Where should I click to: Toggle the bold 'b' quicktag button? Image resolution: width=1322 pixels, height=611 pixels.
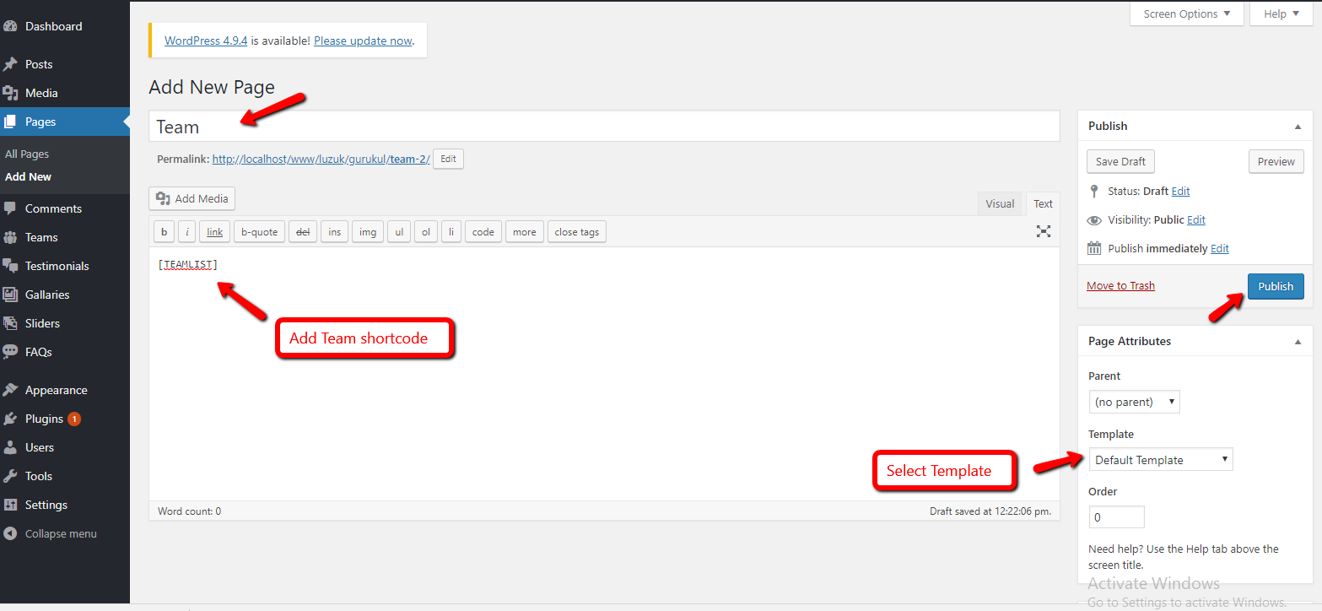(x=164, y=232)
